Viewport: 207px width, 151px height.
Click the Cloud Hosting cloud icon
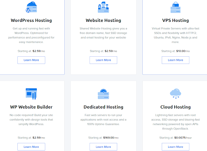pos(175,94)
